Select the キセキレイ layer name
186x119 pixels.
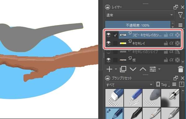pos(139,43)
